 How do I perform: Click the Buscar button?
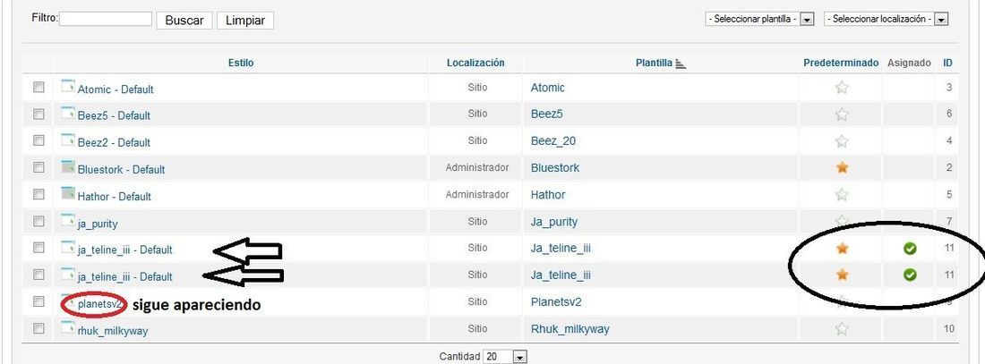184,20
